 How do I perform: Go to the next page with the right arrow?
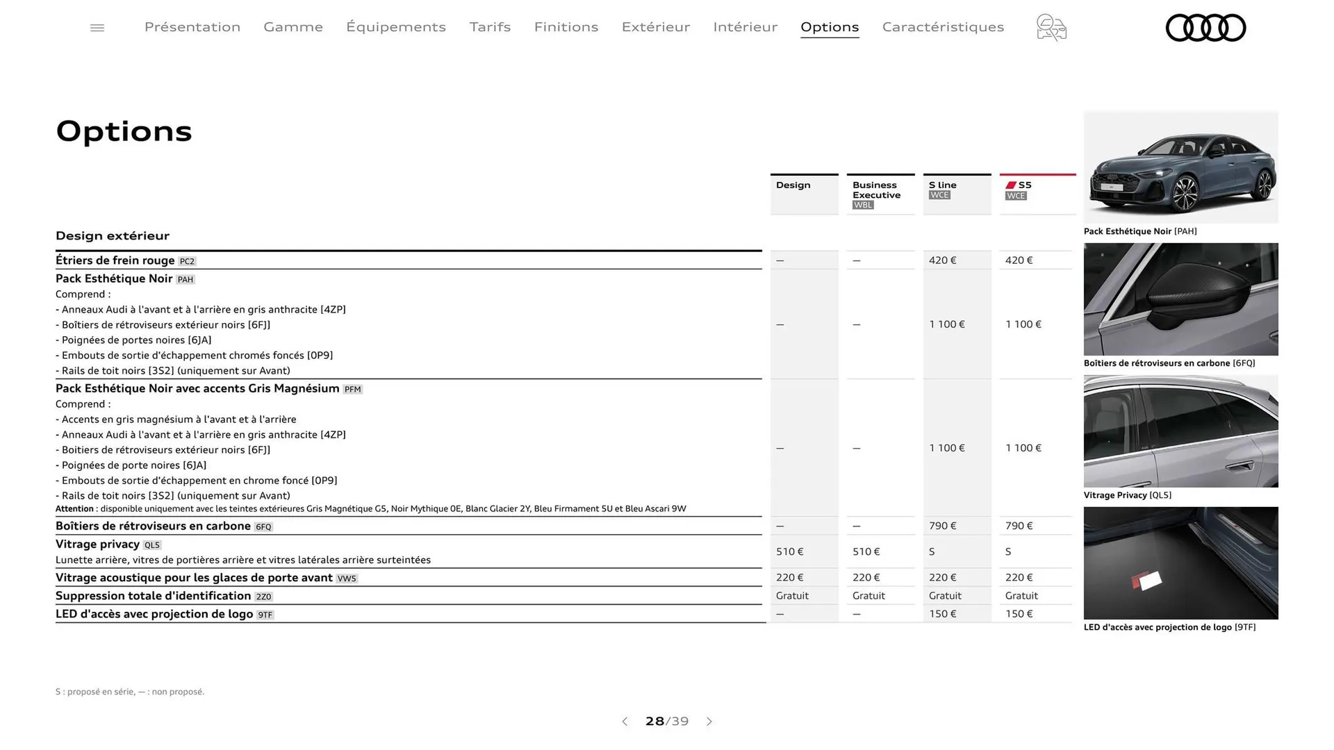709,722
